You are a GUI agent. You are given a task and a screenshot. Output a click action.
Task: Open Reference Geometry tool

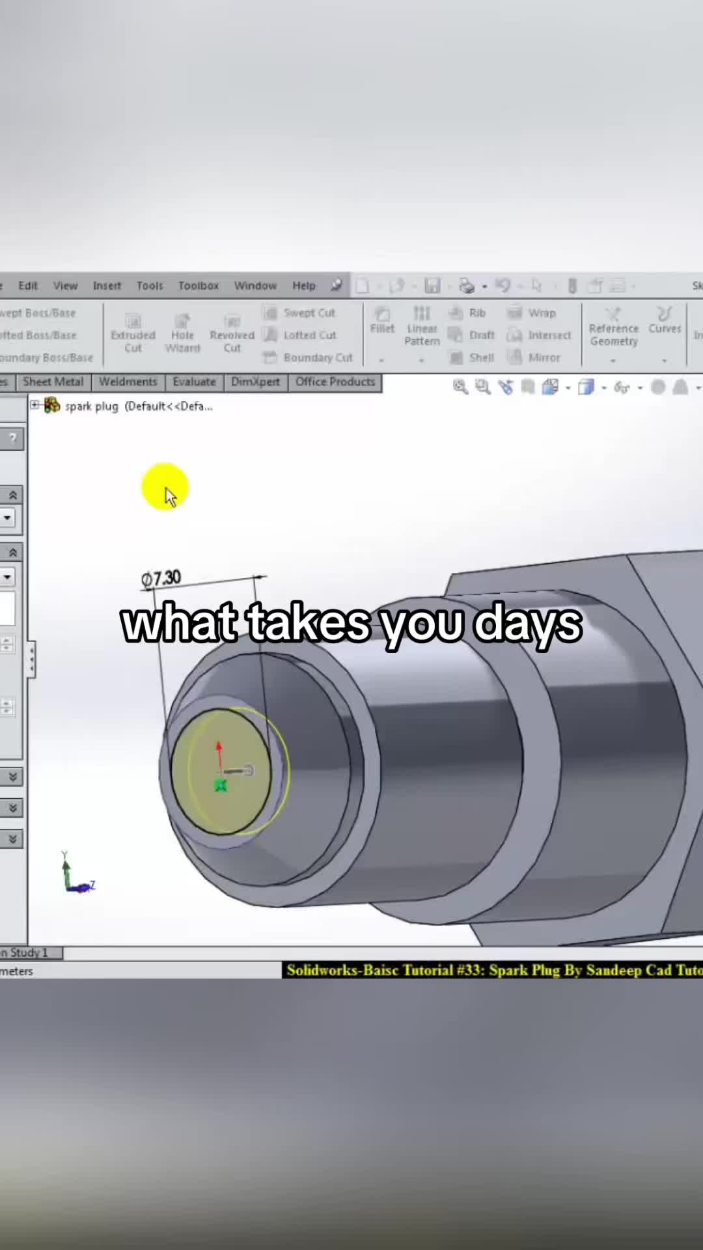(613, 327)
